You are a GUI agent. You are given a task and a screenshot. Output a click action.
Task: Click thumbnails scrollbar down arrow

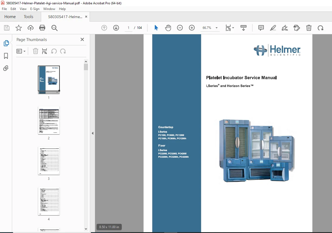[x=86, y=229]
